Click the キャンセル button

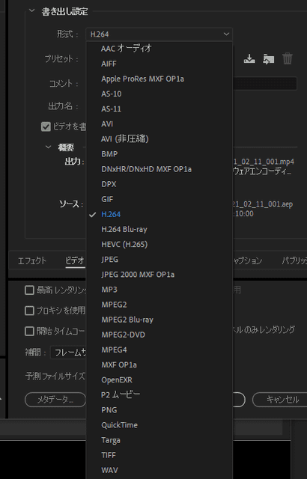point(280,400)
